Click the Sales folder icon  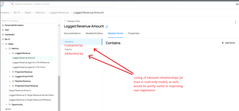[6, 44]
